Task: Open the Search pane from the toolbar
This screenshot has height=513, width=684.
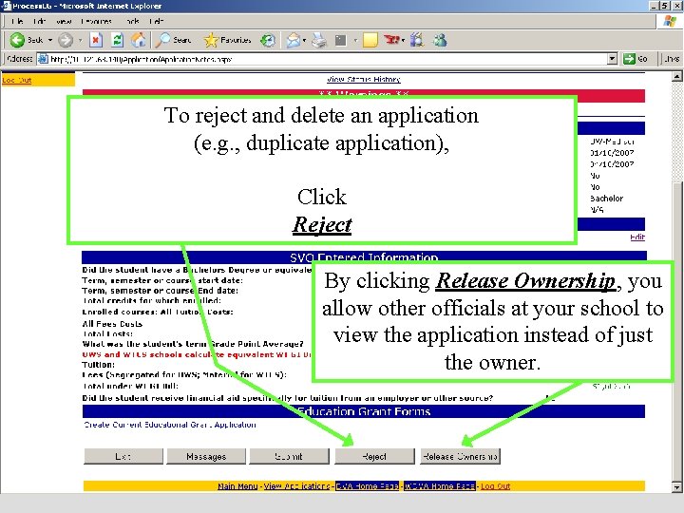Action: pyautogui.click(x=174, y=40)
